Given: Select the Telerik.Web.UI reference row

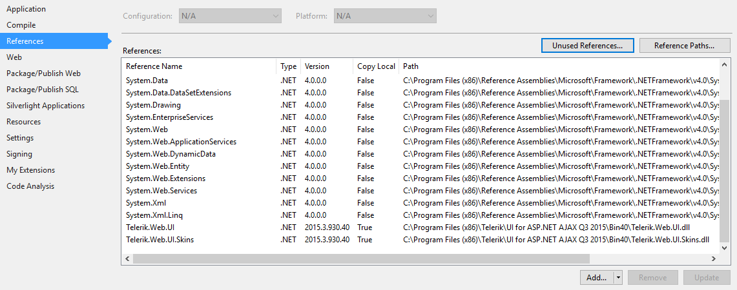Looking at the screenshot, I should (150, 227).
